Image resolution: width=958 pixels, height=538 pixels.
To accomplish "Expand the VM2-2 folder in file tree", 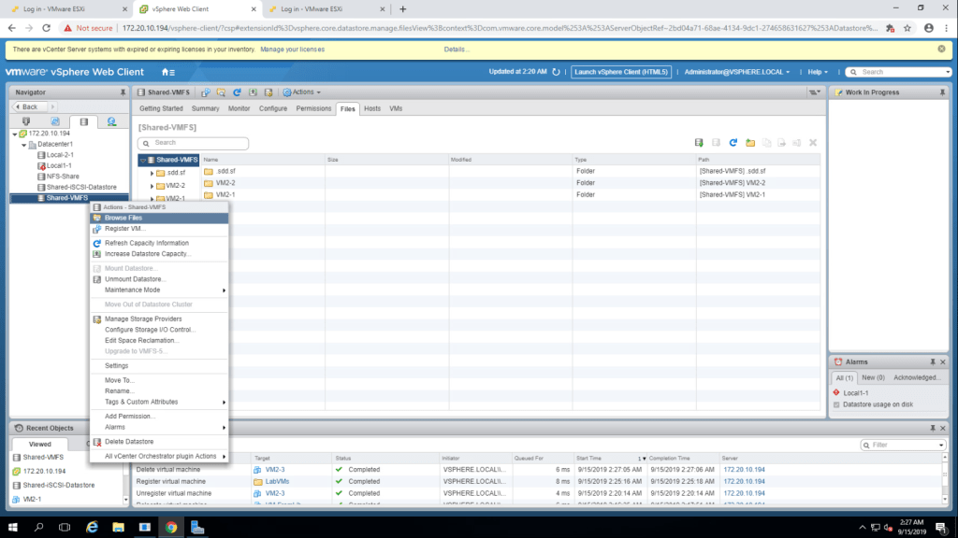I will pyautogui.click(x=152, y=186).
